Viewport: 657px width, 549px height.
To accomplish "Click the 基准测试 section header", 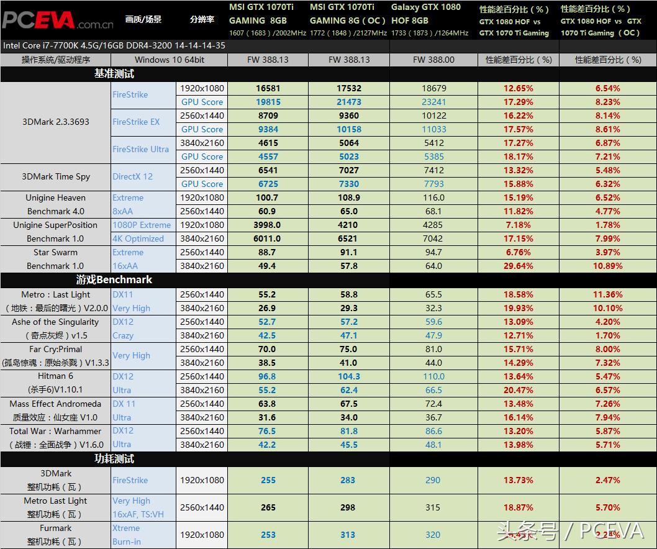I will coord(114,74).
